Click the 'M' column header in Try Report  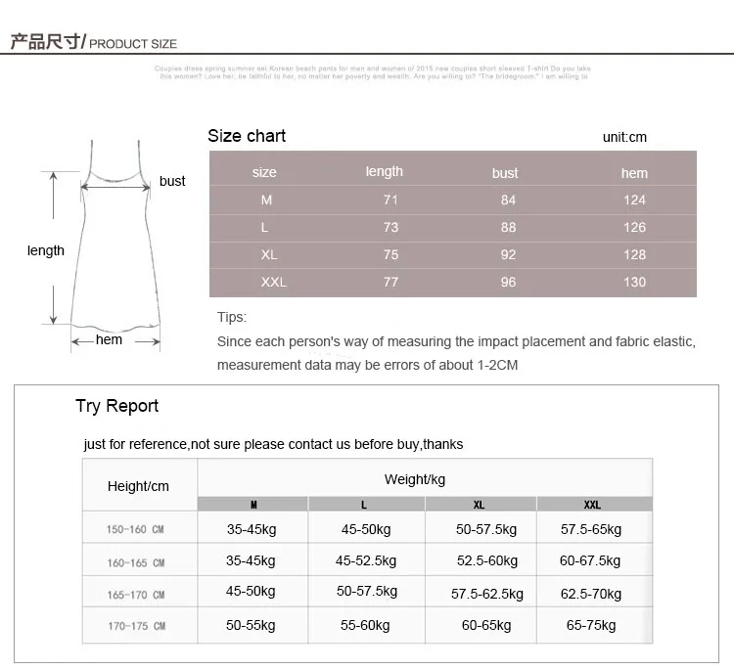253,505
